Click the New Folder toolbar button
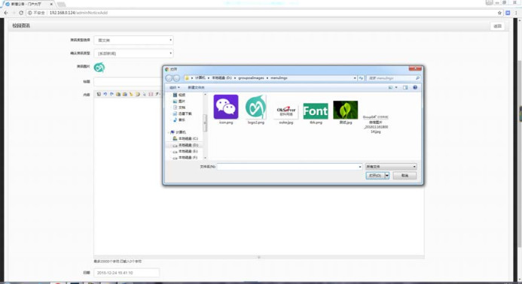 [x=196, y=87]
